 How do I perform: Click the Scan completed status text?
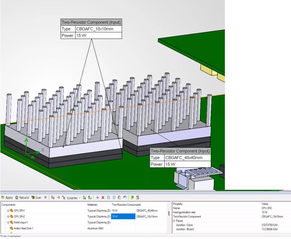(x=11, y=236)
